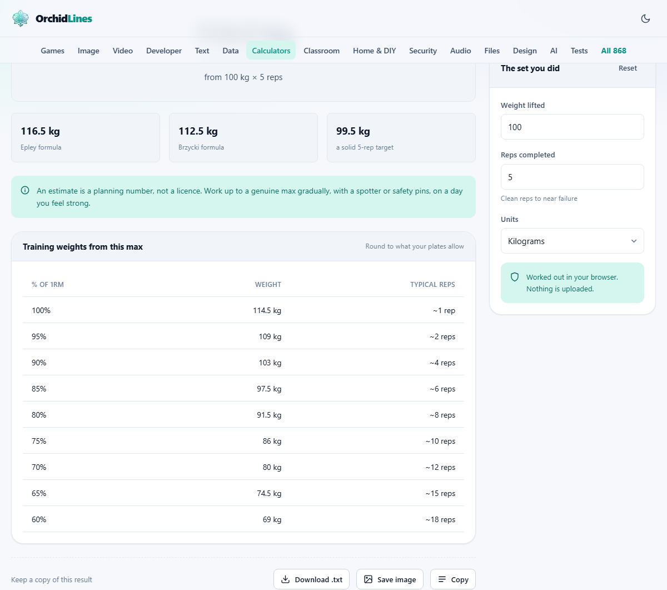This screenshot has width=667, height=590.
Task: Open the Design category
Action: pos(525,51)
